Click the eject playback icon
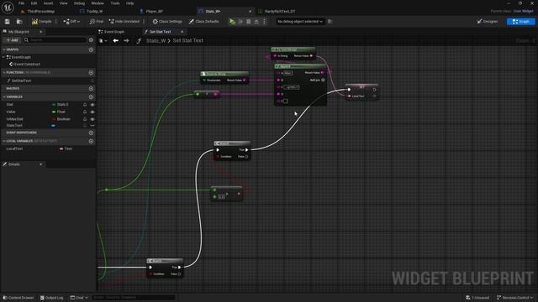Viewport: 538px width, 302px height. pos(256,22)
